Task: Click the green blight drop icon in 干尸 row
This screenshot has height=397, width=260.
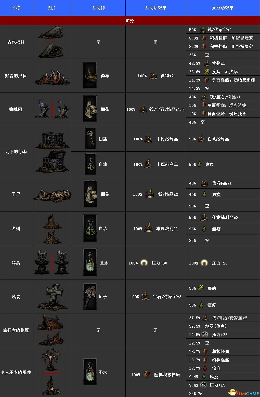Action: (x=204, y=194)
